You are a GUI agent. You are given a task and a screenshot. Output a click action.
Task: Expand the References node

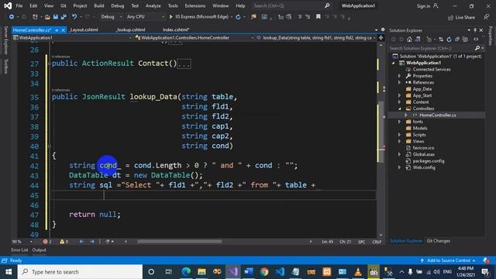[x=400, y=83]
